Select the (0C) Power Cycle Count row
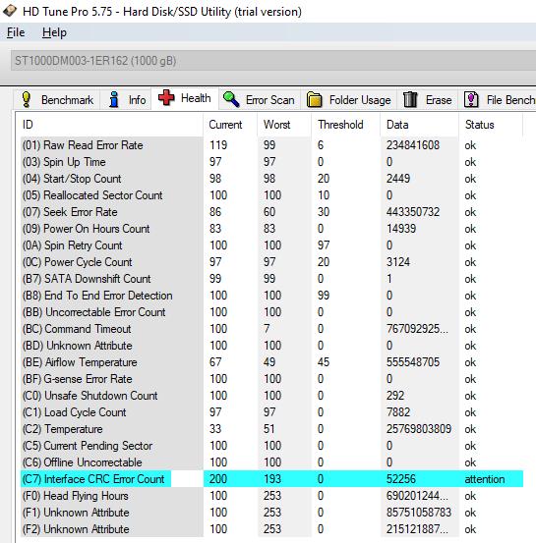 click(x=272, y=262)
